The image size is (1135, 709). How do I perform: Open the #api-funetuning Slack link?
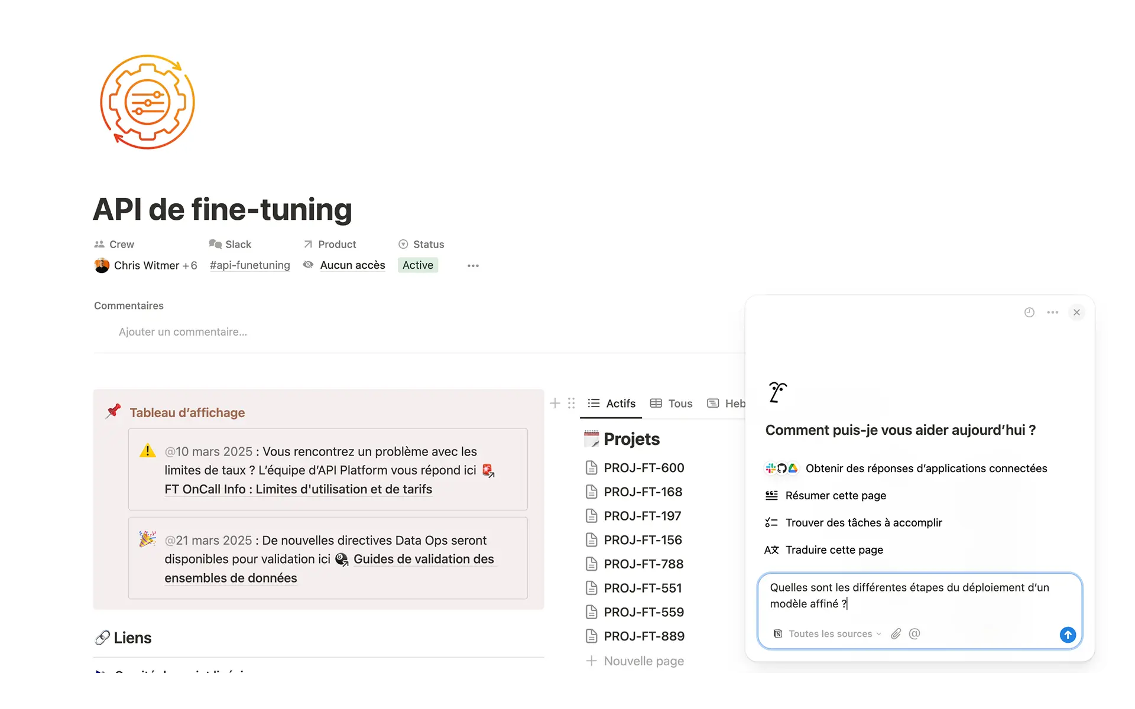249,265
